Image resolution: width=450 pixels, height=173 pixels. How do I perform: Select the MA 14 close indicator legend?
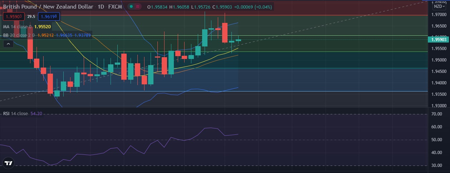click(x=17, y=27)
